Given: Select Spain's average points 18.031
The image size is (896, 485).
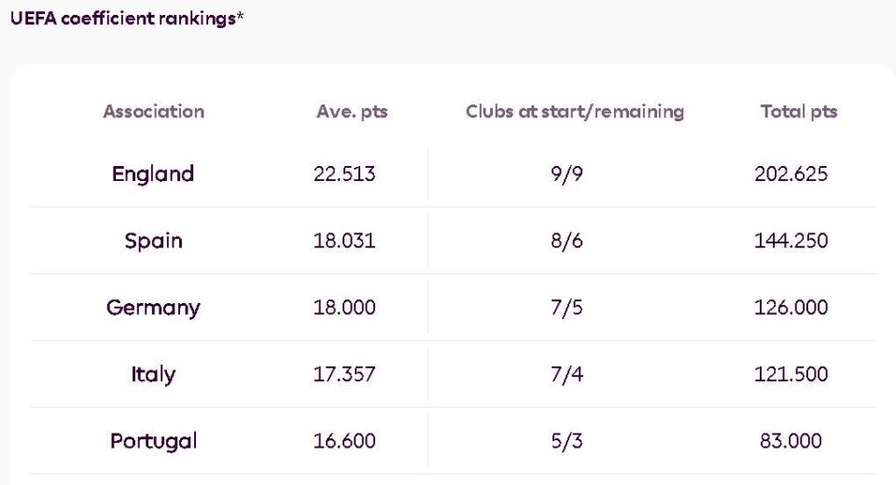Looking at the screenshot, I should coord(344,241).
